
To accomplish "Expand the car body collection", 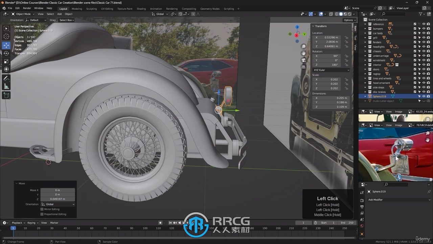I will [365, 33].
